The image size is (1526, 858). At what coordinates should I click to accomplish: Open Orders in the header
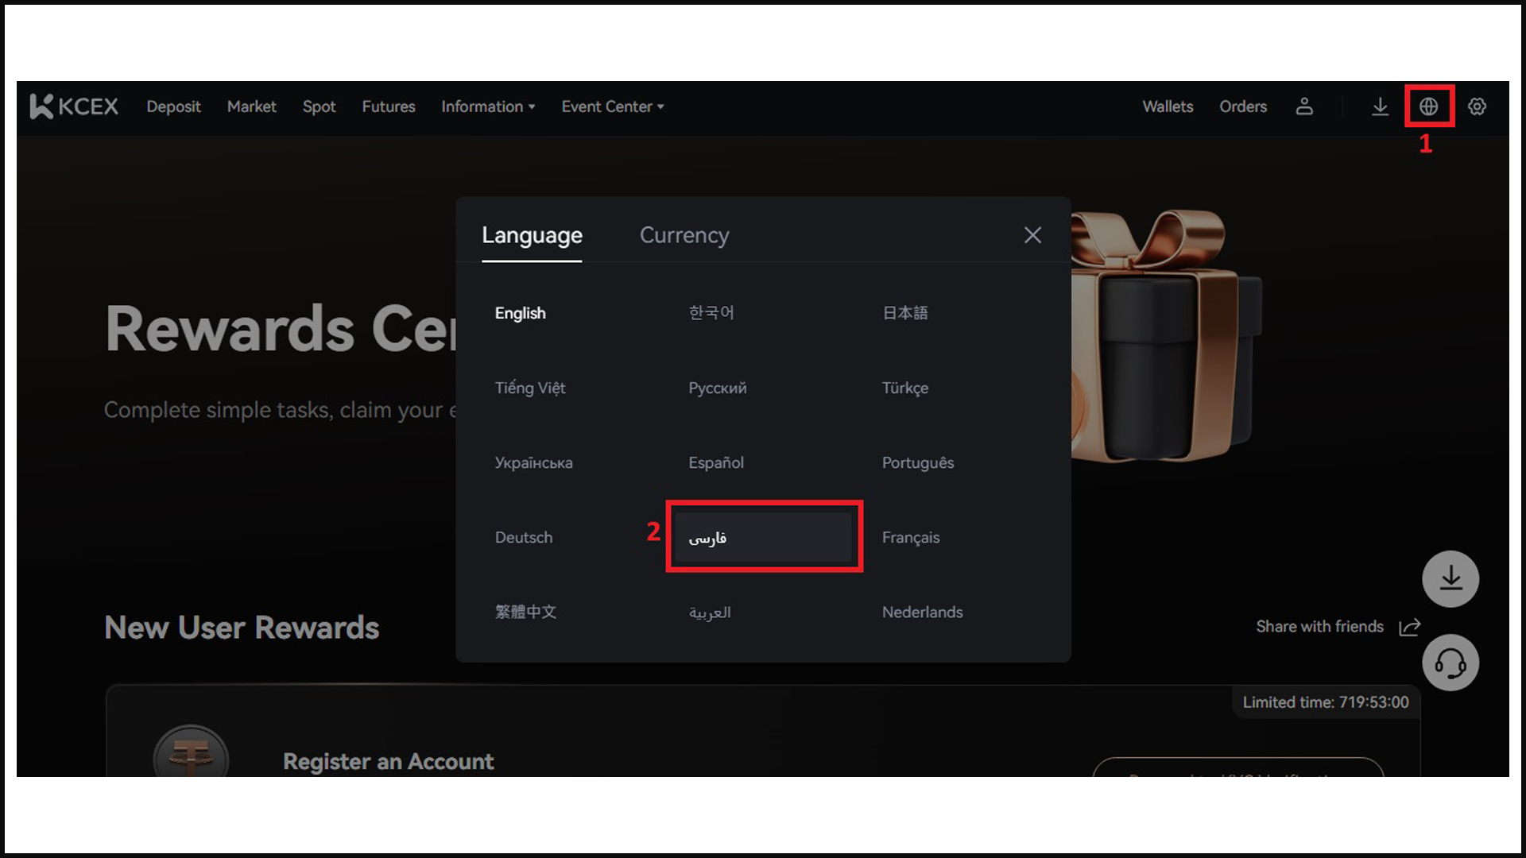(x=1243, y=106)
